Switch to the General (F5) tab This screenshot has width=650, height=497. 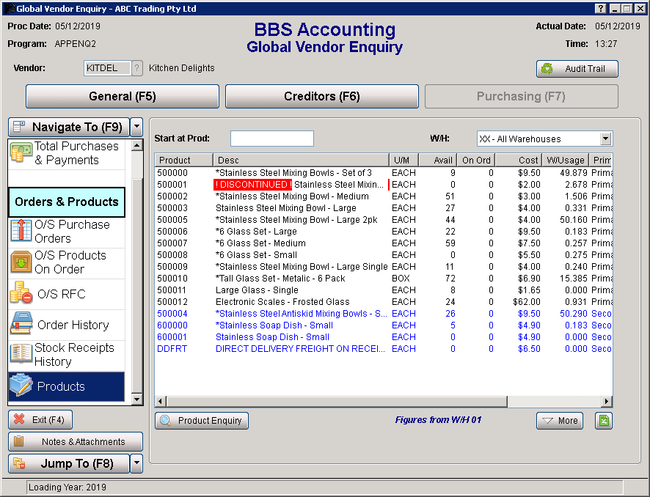[x=123, y=97]
